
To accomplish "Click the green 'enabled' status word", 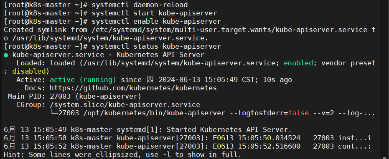I will (298, 63).
